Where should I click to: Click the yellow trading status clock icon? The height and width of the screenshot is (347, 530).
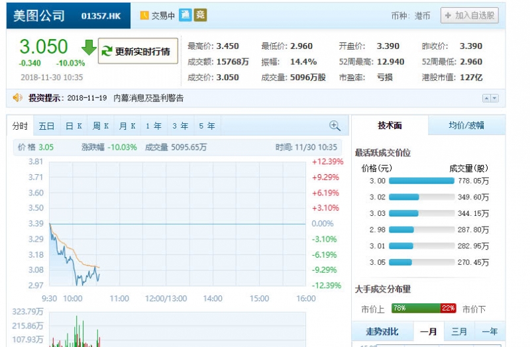pyautogui.click(x=144, y=16)
